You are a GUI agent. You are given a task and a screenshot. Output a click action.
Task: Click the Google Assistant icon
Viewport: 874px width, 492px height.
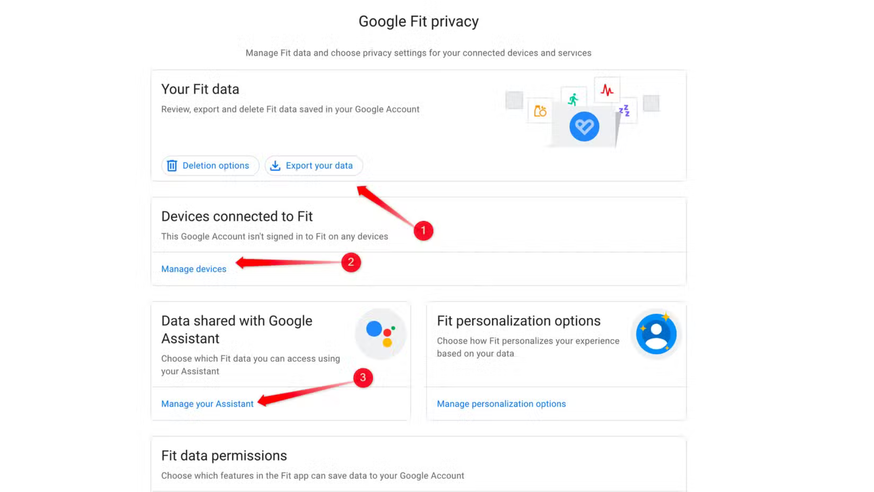click(x=381, y=333)
